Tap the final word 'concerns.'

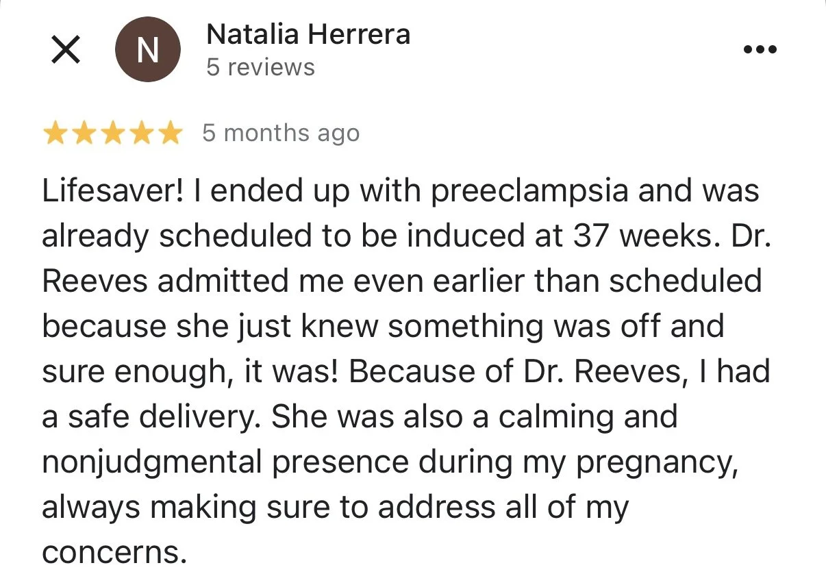(114, 552)
